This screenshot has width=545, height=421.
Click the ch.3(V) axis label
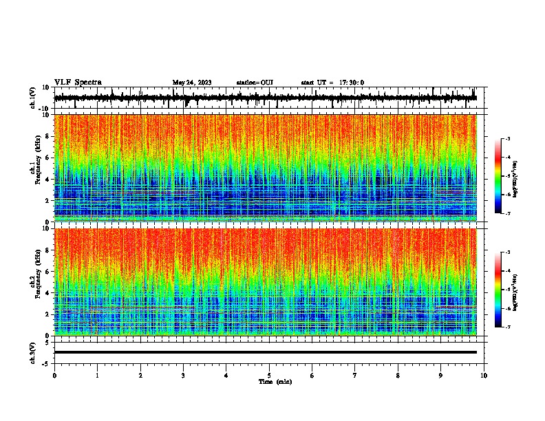pyautogui.click(x=33, y=353)
